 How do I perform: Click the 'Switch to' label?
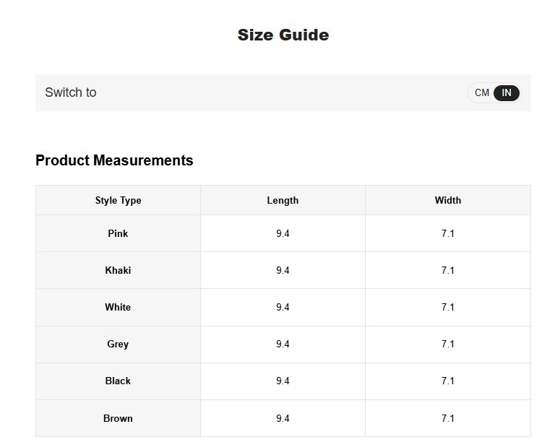(x=70, y=92)
